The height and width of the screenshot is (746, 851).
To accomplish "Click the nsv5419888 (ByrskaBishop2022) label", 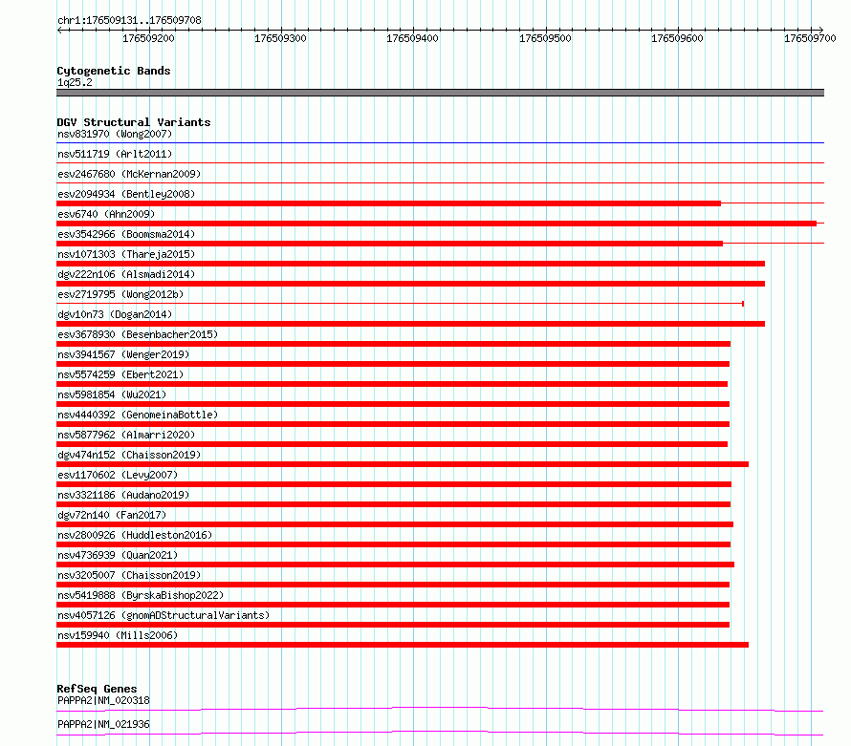I will coord(141,595).
